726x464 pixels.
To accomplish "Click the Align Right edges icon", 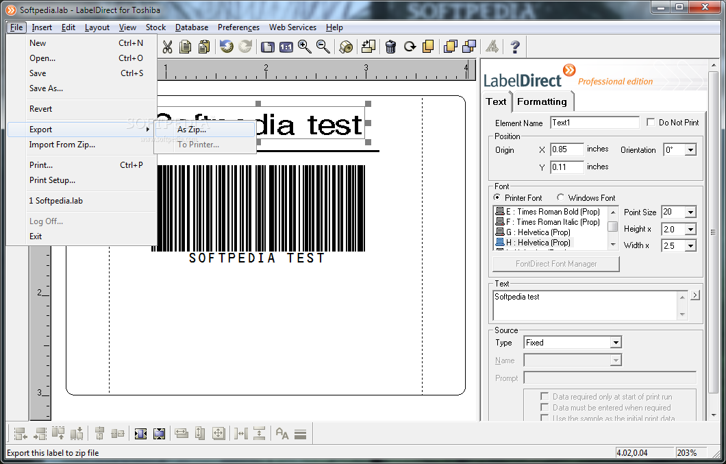I will pos(40,433).
